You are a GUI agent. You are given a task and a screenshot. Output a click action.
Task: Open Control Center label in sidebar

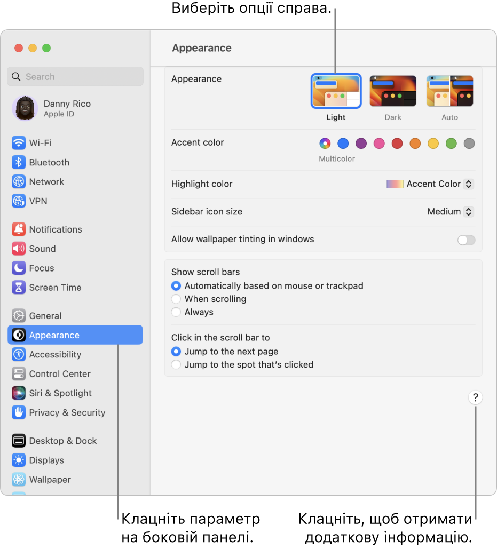[60, 373]
